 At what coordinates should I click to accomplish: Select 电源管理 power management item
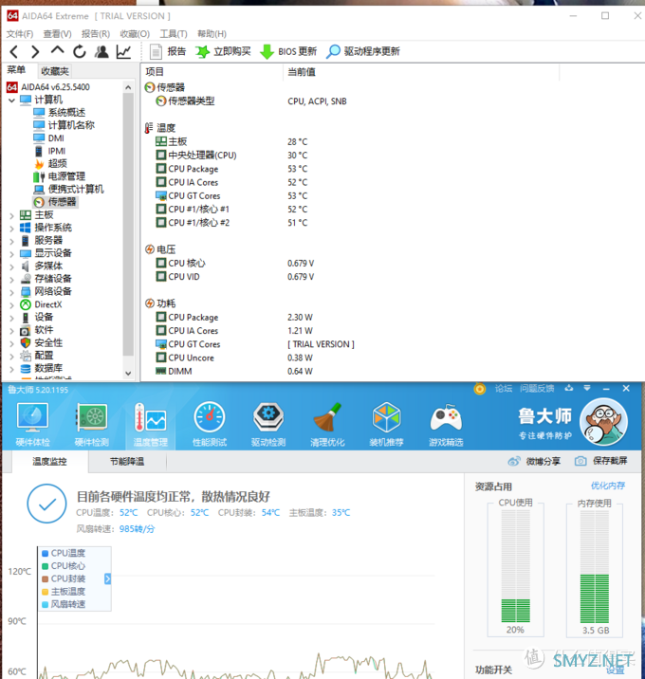click(59, 176)
